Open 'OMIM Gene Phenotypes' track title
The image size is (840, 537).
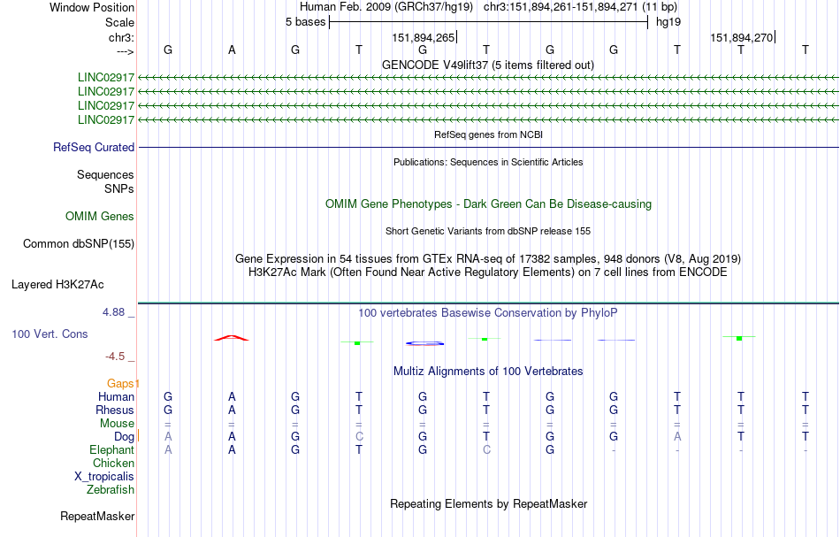pos(488,203)
